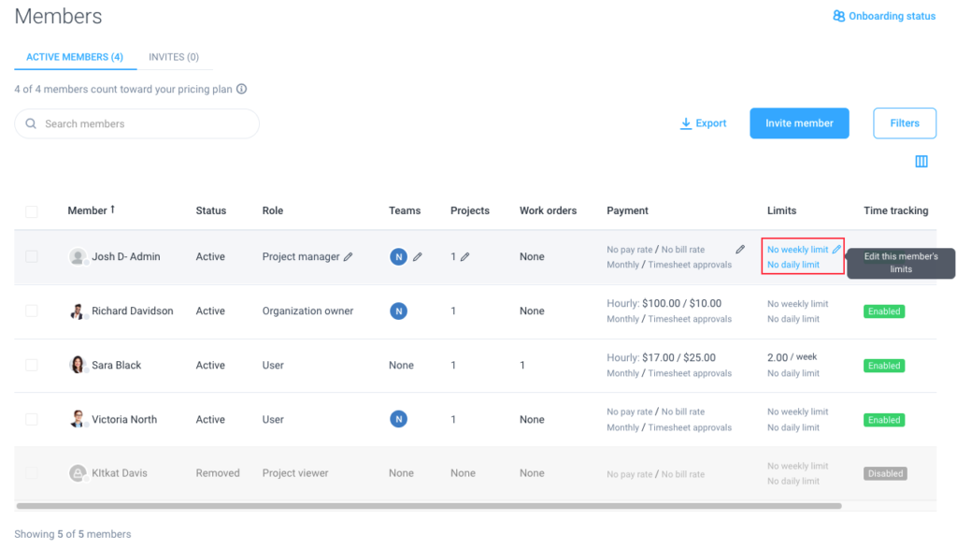Click Richard Davidson's blue N team badge
This screenshot has height=549, width=957.
coord(398,311)
